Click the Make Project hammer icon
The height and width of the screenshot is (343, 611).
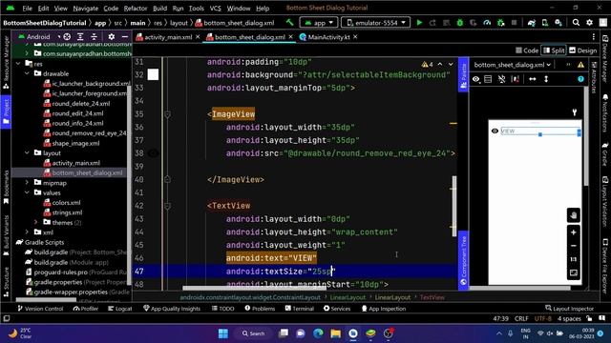point(289,23)
